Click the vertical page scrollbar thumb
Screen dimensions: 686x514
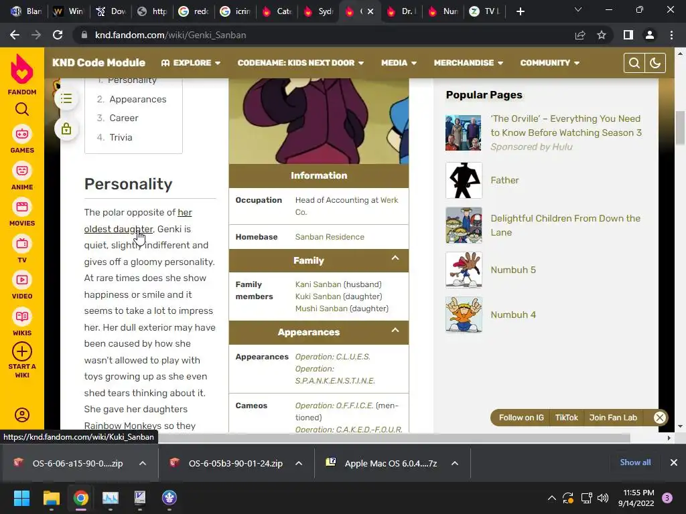point(680,128)
